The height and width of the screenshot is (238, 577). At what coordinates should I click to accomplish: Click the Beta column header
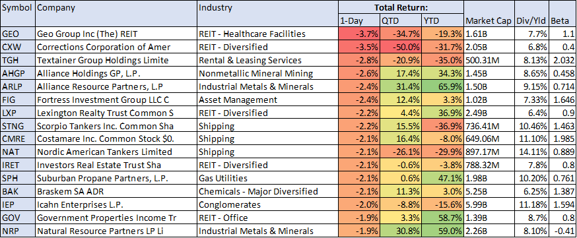click(562, 14)
